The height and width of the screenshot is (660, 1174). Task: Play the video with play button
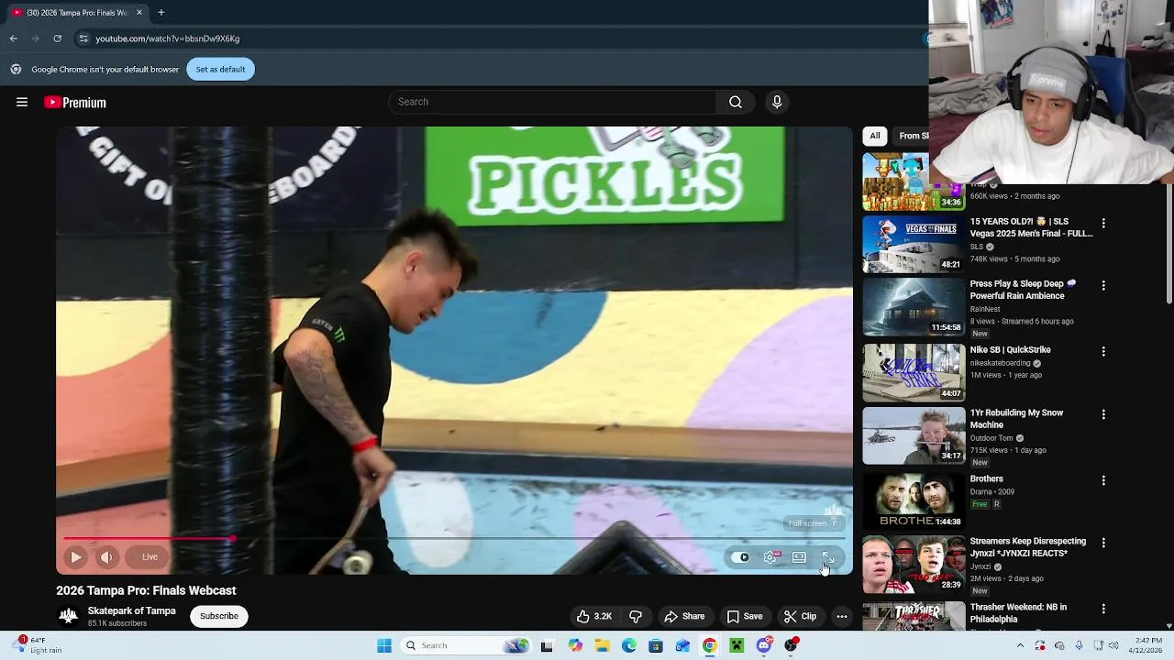coord(76,556)
